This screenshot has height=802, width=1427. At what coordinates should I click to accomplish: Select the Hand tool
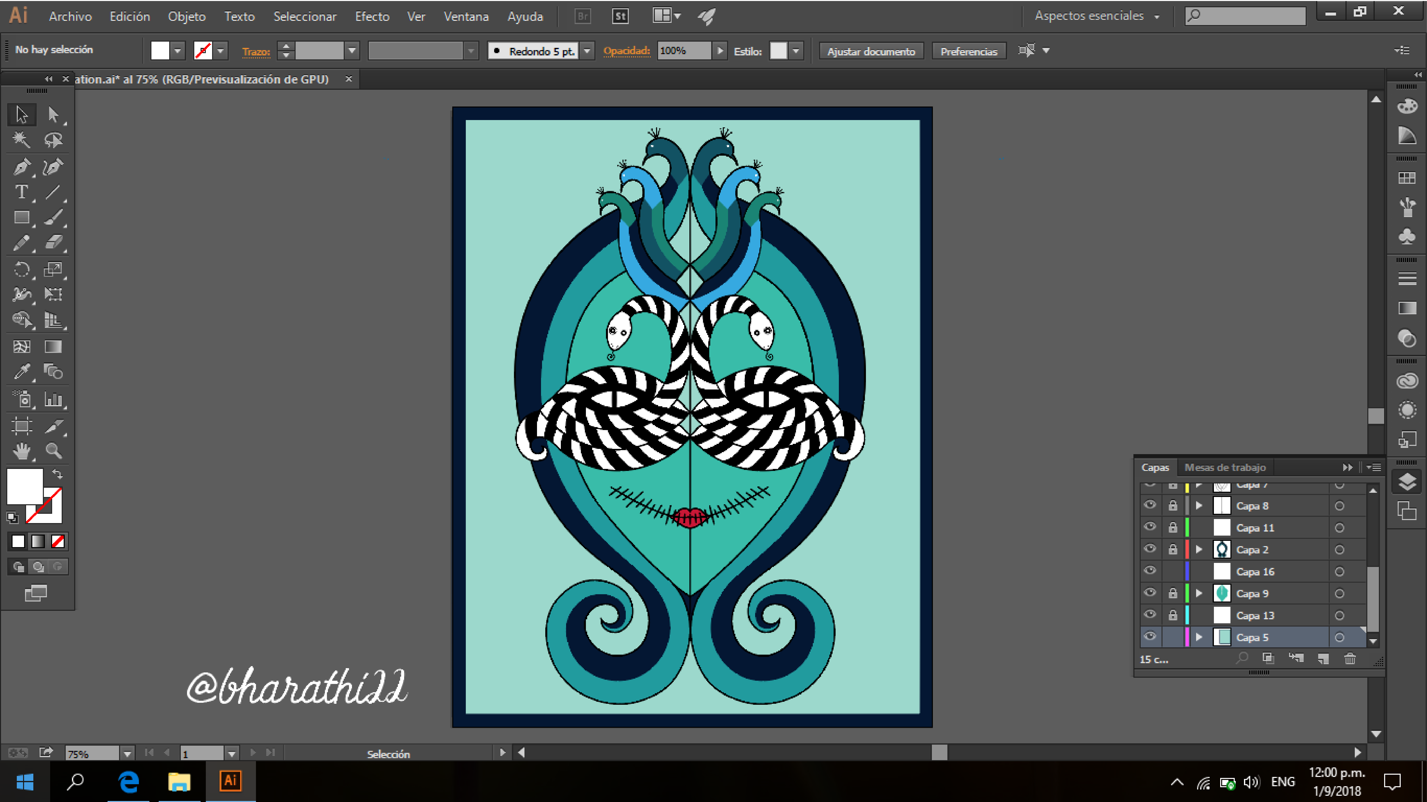point(22,451)
